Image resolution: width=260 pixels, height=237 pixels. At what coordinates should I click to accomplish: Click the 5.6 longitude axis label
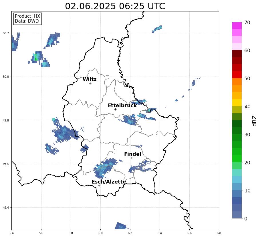click(x=41, y=233)
